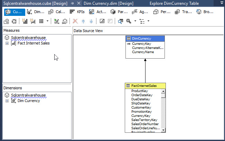Click the New Measure Group icon
This screenshot has width=225, height=141.
pyautogui.click(x=33, y=21)
